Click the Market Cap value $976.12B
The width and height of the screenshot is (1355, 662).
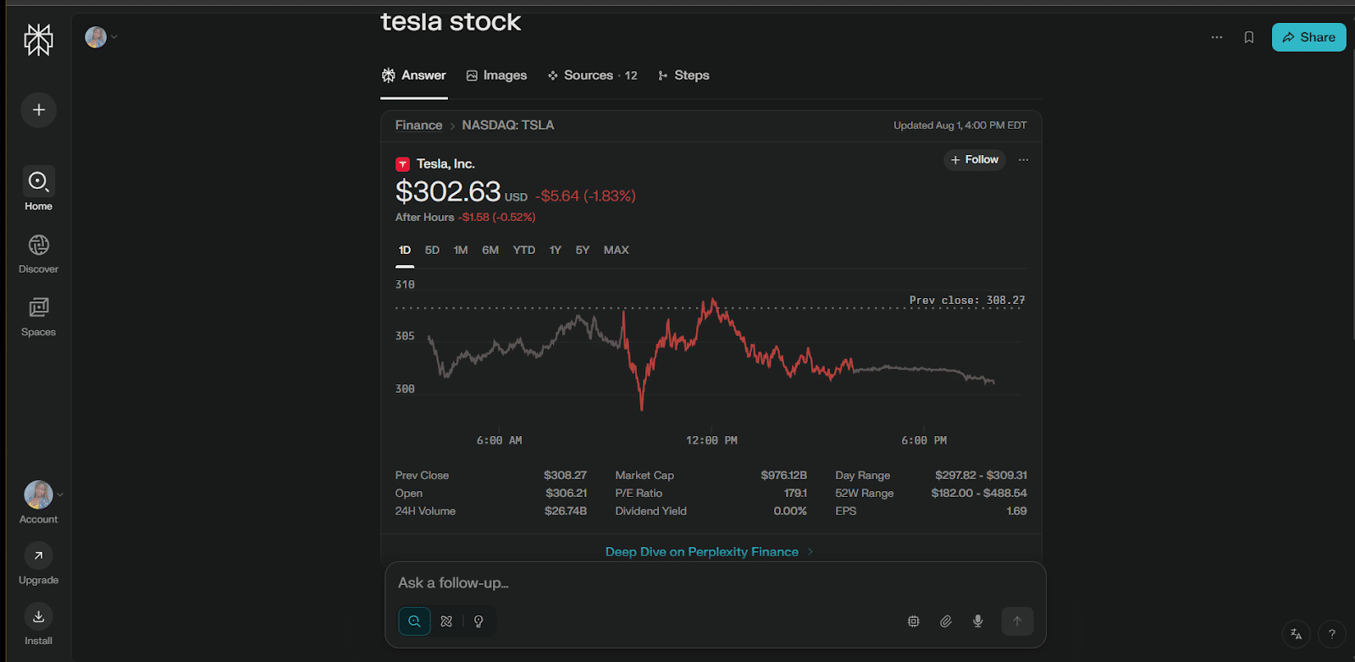point(783,476)
